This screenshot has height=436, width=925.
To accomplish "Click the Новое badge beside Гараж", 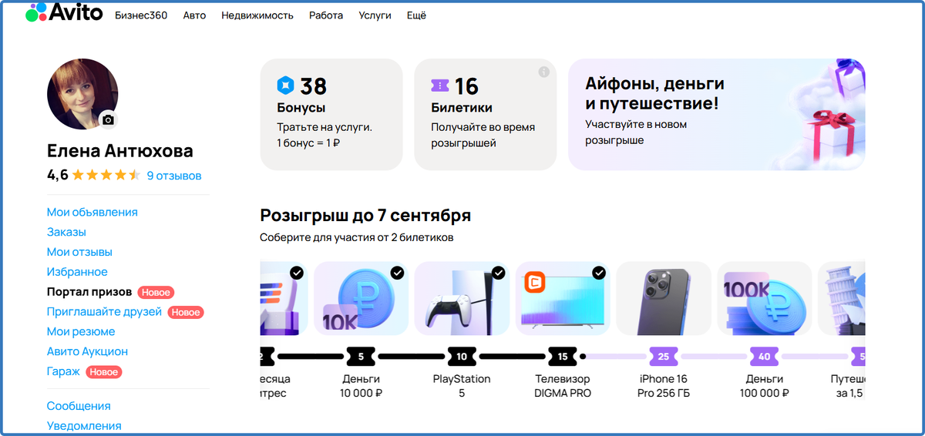I will click(x=104, y=372).
